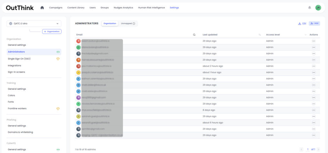Screen dimensions: 328x153
Task: Click the globe icon in organization selector
Action: (x=11, y=24)
